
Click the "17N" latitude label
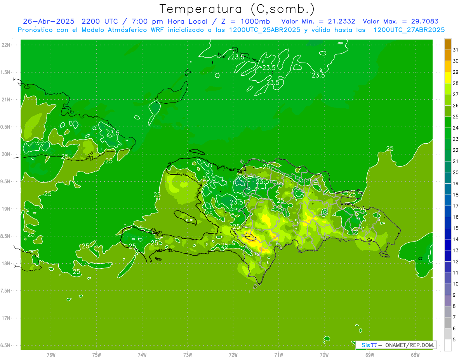pyautogui.click(x=6, y=318)
